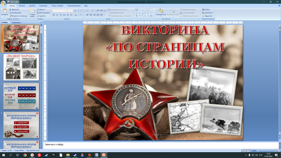281x158 pixels.
Task: Click the New Slide (Создать слайд) icon
Action: click(x=32, y=11)
